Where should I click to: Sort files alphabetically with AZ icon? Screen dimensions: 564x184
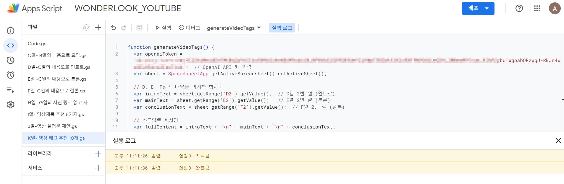(86, 28)
